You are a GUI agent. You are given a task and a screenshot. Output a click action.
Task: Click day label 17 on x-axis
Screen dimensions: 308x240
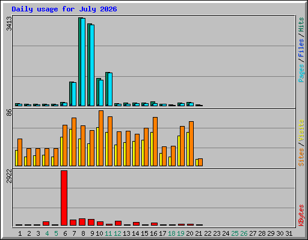(x=162, y=233)
